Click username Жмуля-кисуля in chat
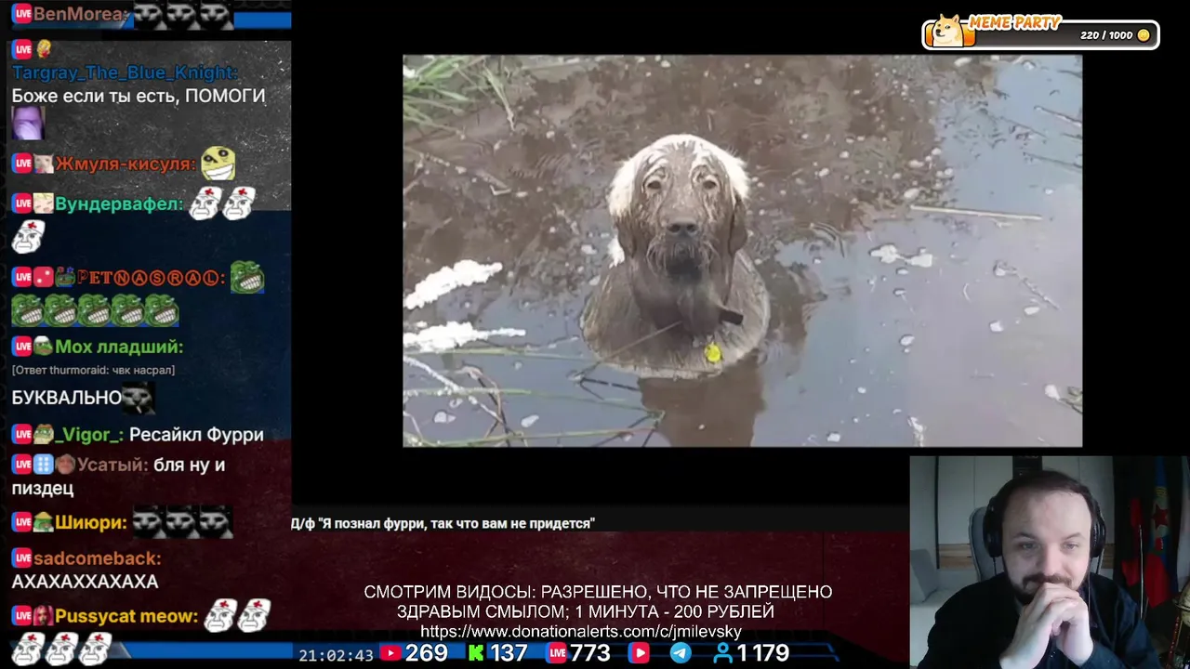Image resolution: width=1190 pixels, height=669 pixels. click(x=126, y=164)
